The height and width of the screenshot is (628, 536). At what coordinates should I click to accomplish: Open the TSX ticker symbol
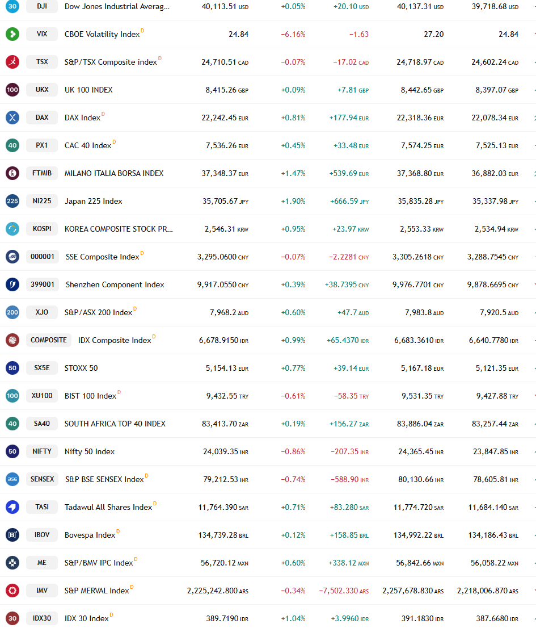pyautogui.click(x=41, y=62)
